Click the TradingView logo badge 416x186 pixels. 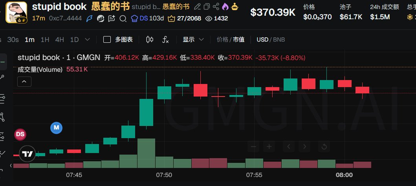(27, 154)
